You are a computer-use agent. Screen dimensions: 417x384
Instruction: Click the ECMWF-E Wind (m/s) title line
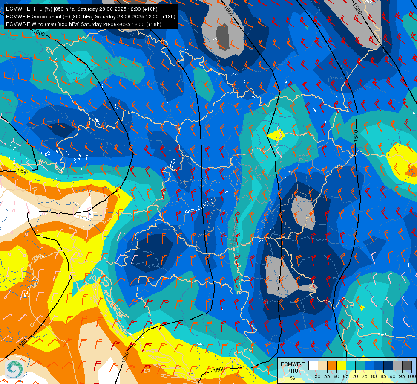[83, 24]
